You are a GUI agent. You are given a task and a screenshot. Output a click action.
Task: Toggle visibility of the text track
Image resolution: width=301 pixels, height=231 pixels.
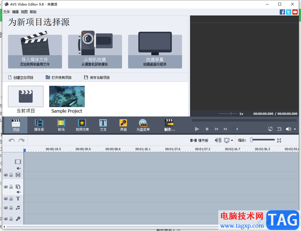[6, 199]
